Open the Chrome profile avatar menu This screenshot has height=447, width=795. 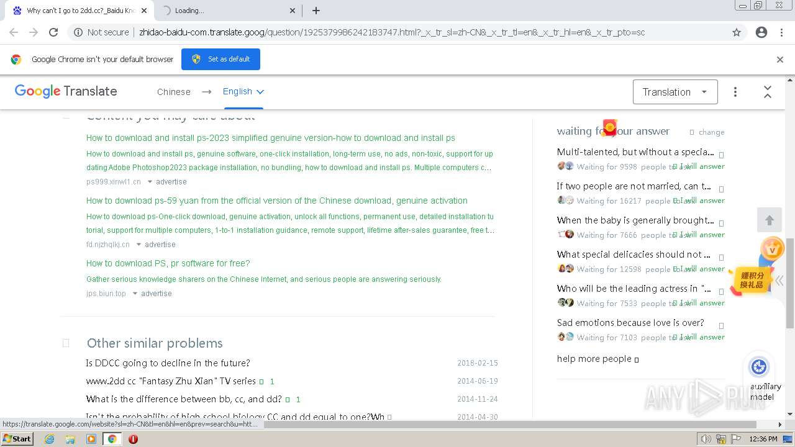point(761,32)
